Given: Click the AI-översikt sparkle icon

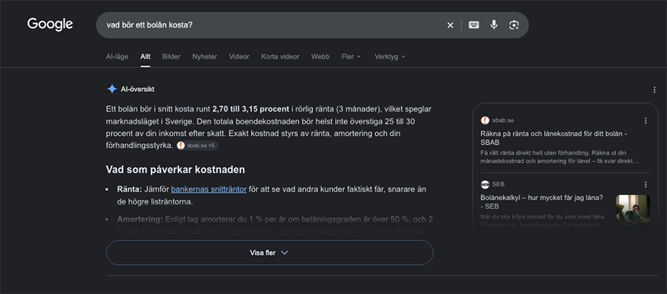Looking at the screenshot, I should pos(112,89).
